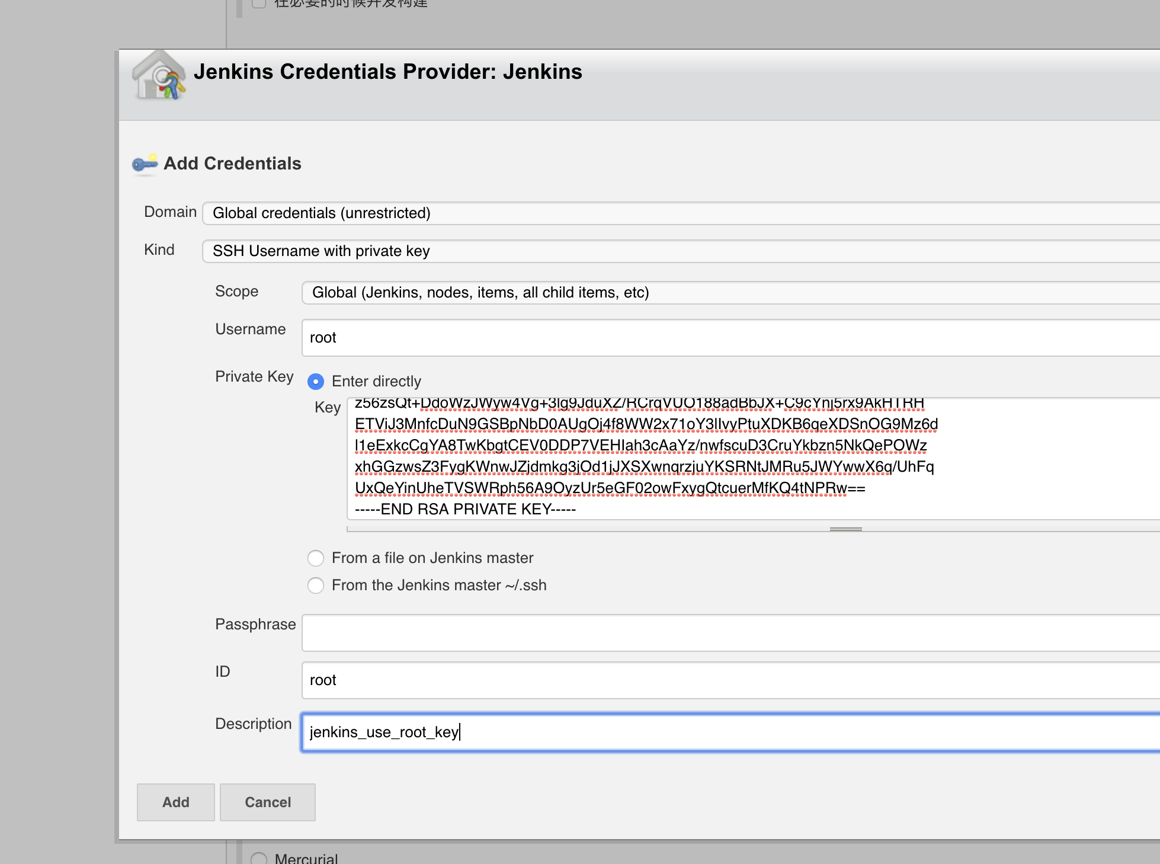Click the Username input field containing root
The width and height of the screenshot is (1160, 864).
tap(730, 338)
